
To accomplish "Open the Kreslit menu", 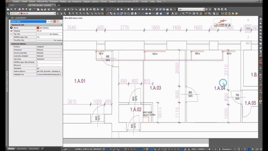I will tap(24, 1).
